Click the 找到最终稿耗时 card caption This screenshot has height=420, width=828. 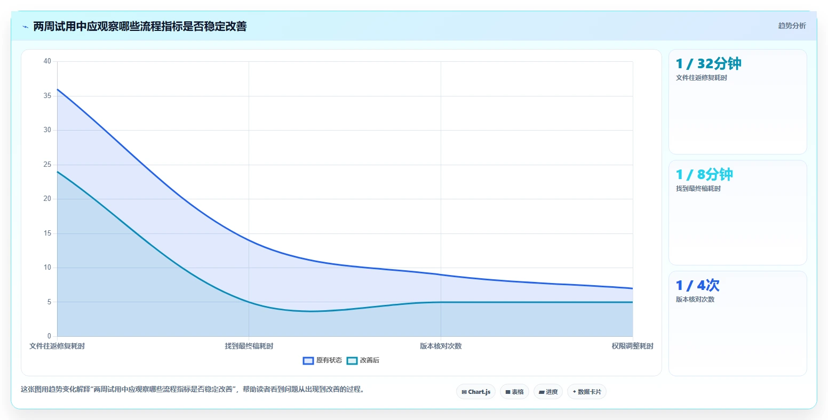(x=698, y=189)
